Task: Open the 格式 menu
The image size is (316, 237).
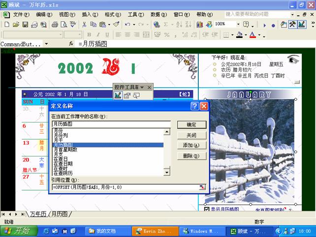Action: (113, 14)
